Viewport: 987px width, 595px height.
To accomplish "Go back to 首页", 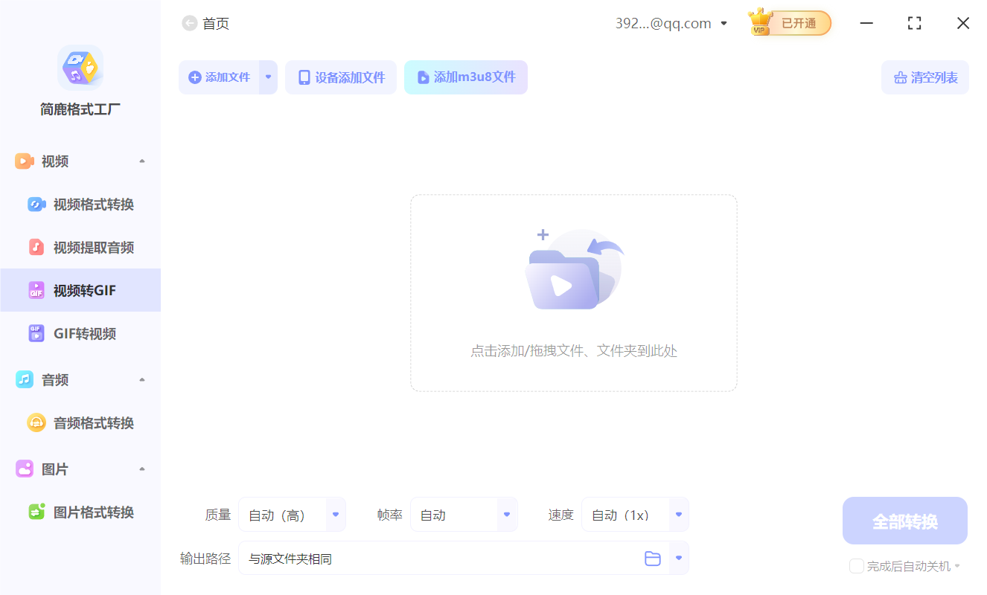I will (205, 23).
